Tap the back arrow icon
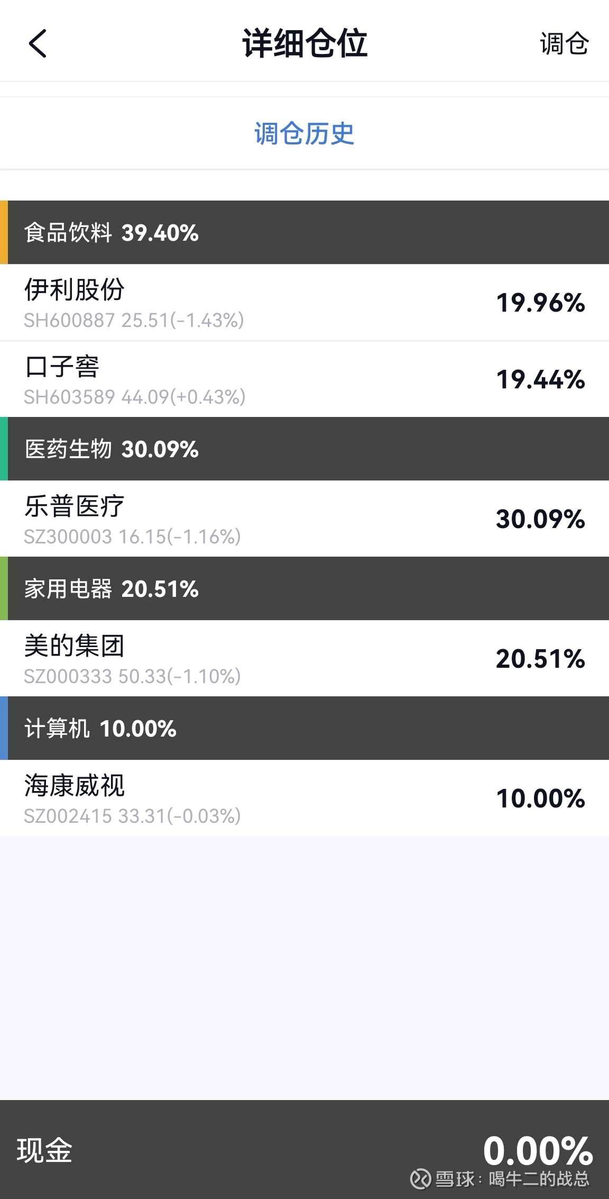This screenshot has height=1199, width=609. pyautogui.click(x=38, y=43)
